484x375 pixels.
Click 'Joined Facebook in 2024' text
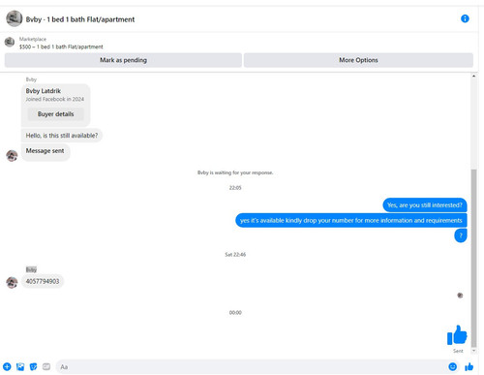[x=55, y=99]
